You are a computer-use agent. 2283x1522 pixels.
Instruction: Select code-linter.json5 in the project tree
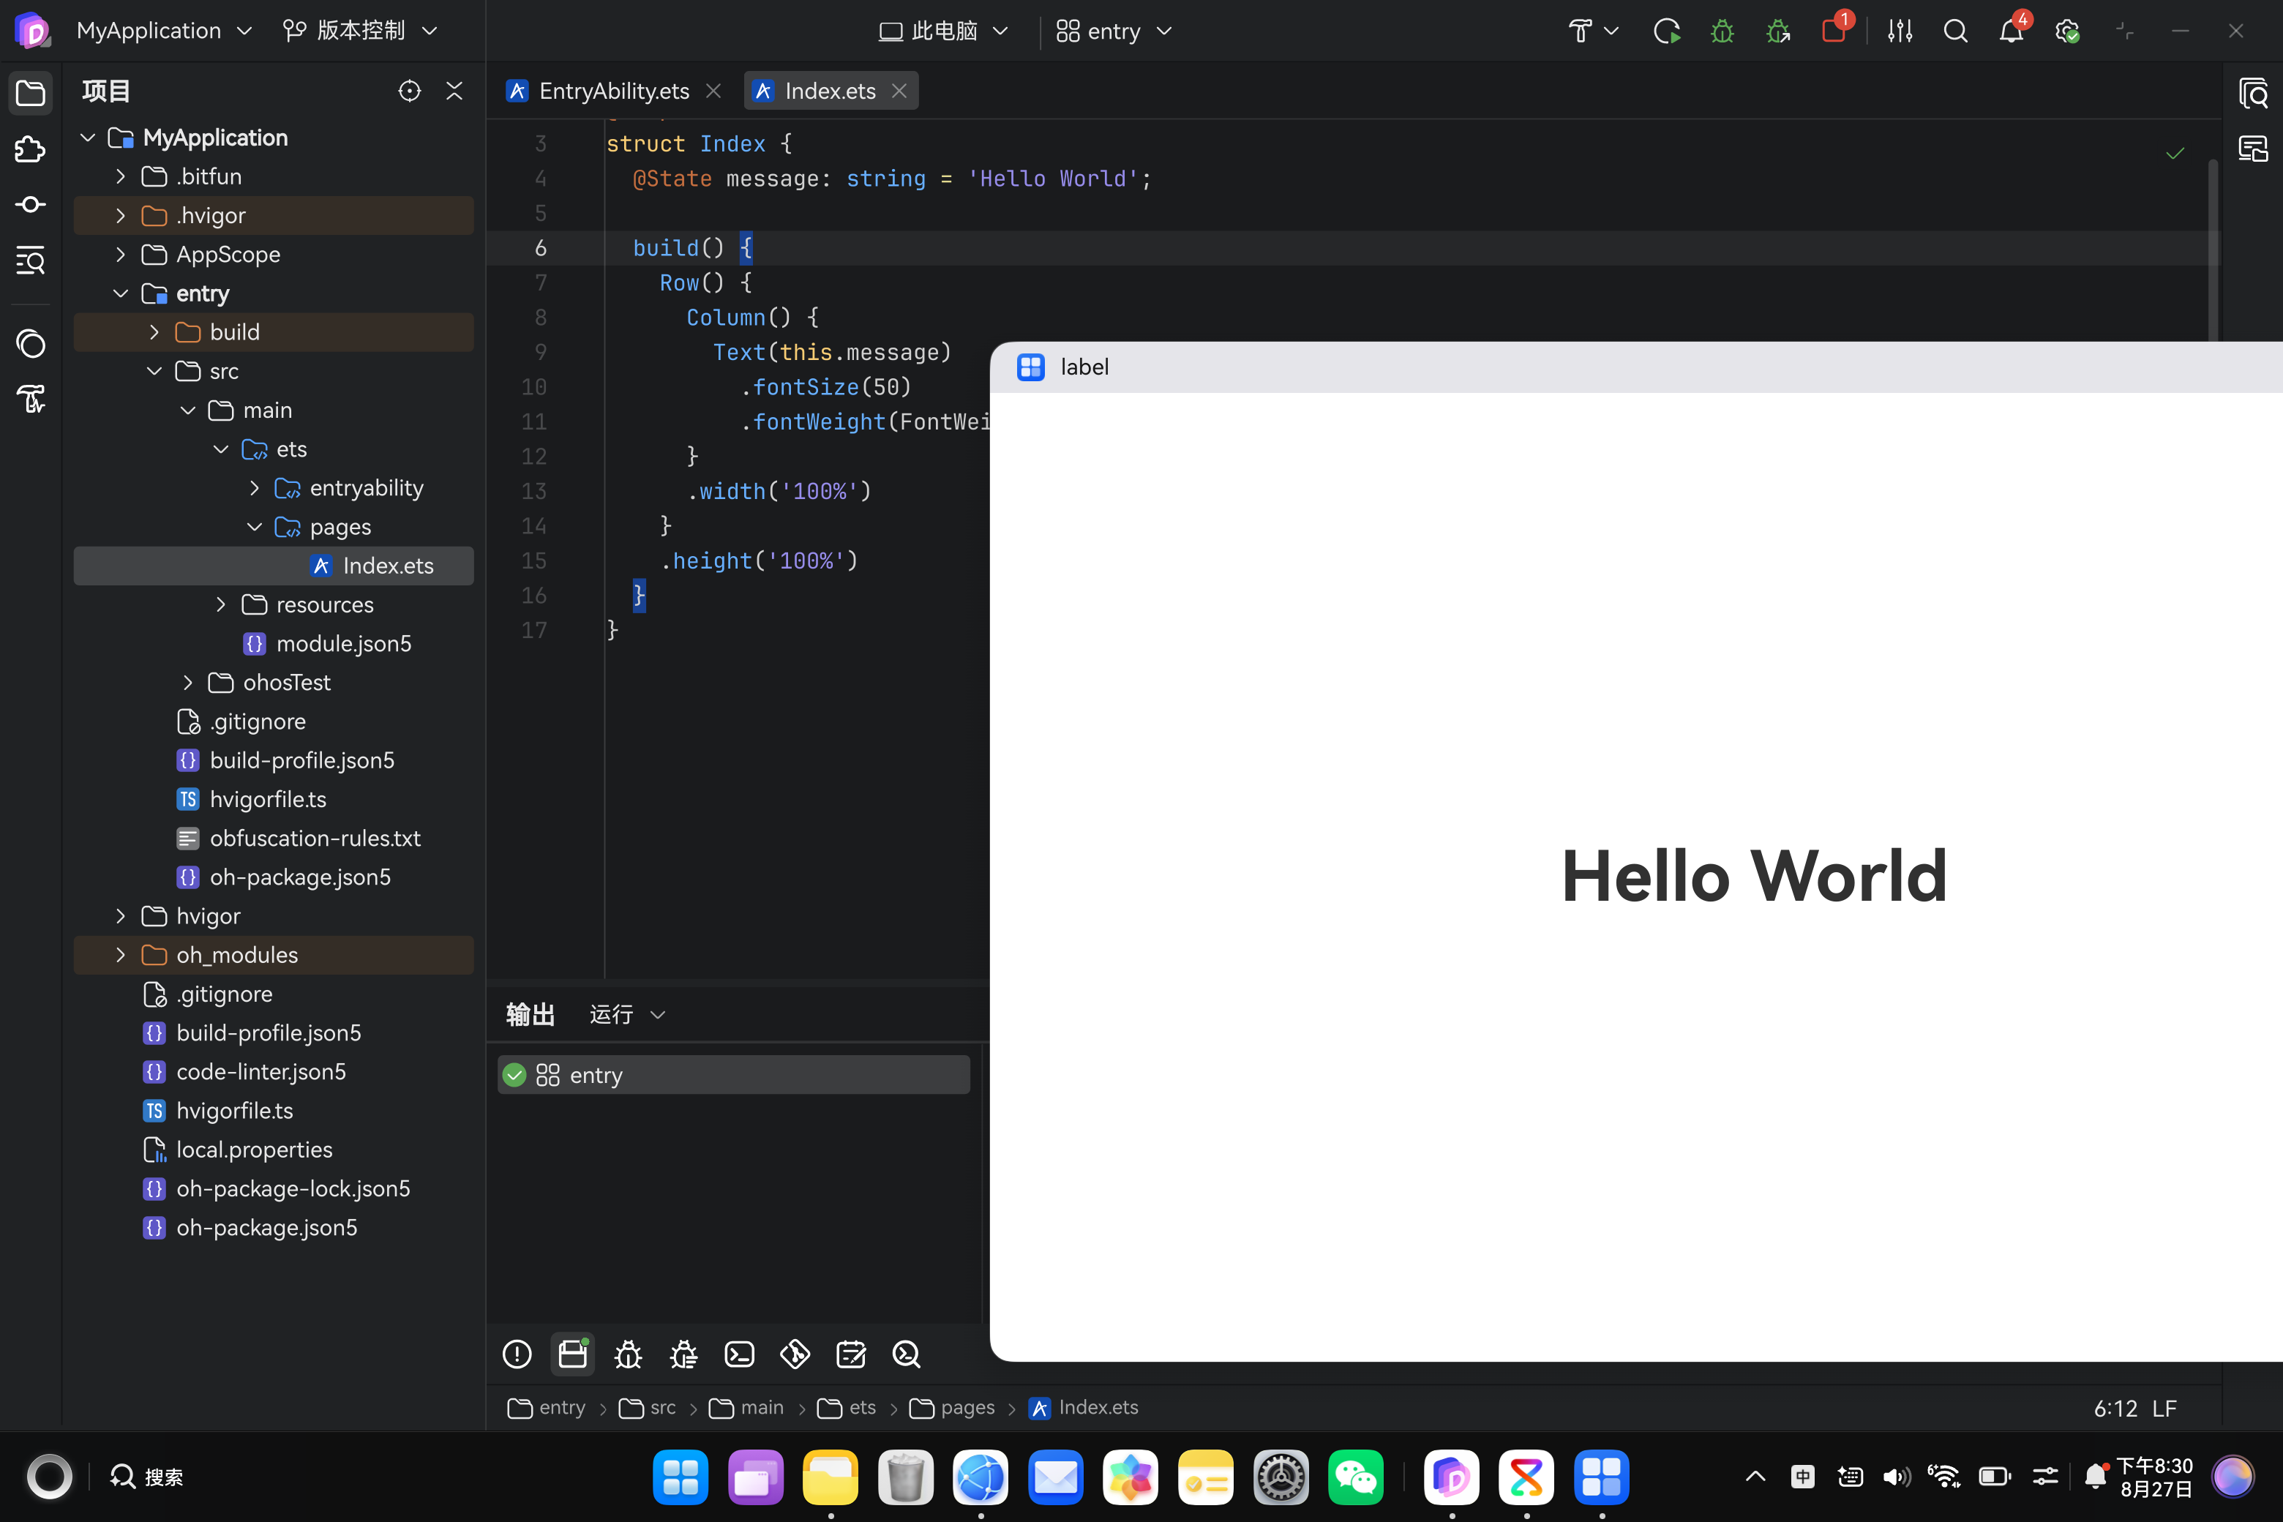(274, 1071)
